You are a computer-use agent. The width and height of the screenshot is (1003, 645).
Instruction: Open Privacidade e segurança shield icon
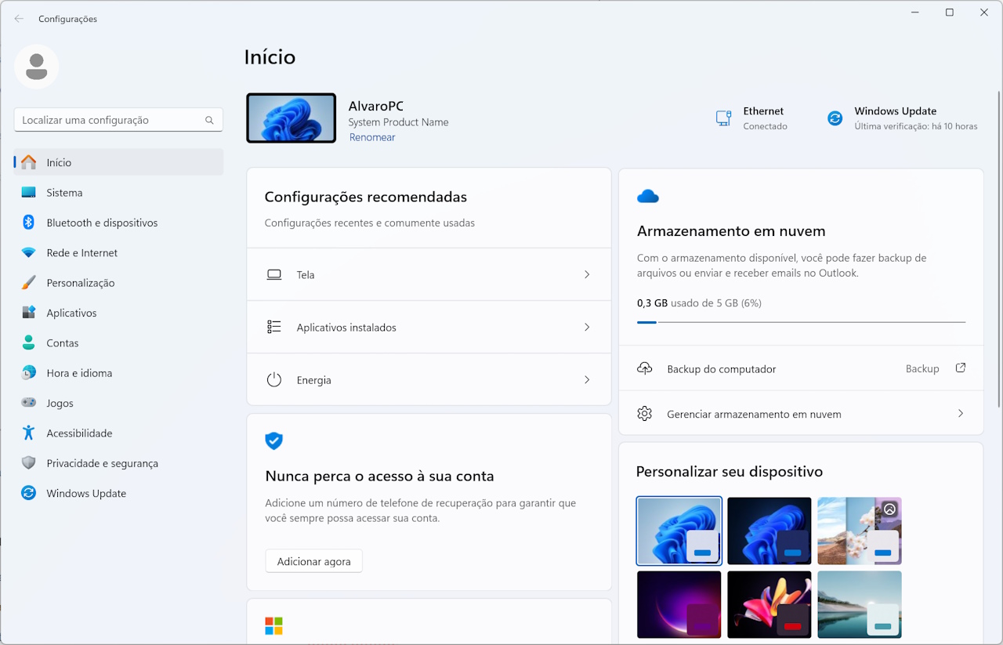click(29, 463)
